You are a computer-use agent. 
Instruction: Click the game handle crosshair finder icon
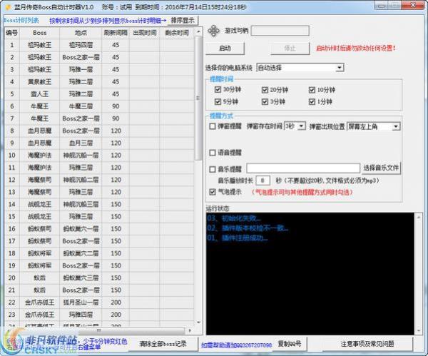[x=213, y=31]
